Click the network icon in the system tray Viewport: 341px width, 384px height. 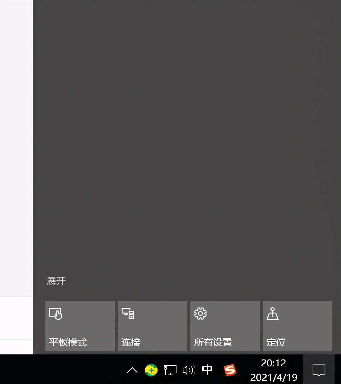(x=170, y=370)
